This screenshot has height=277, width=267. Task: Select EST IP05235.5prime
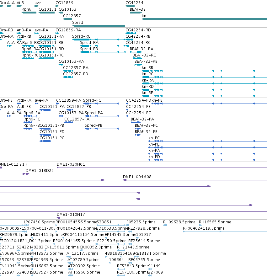click(141, 222)
